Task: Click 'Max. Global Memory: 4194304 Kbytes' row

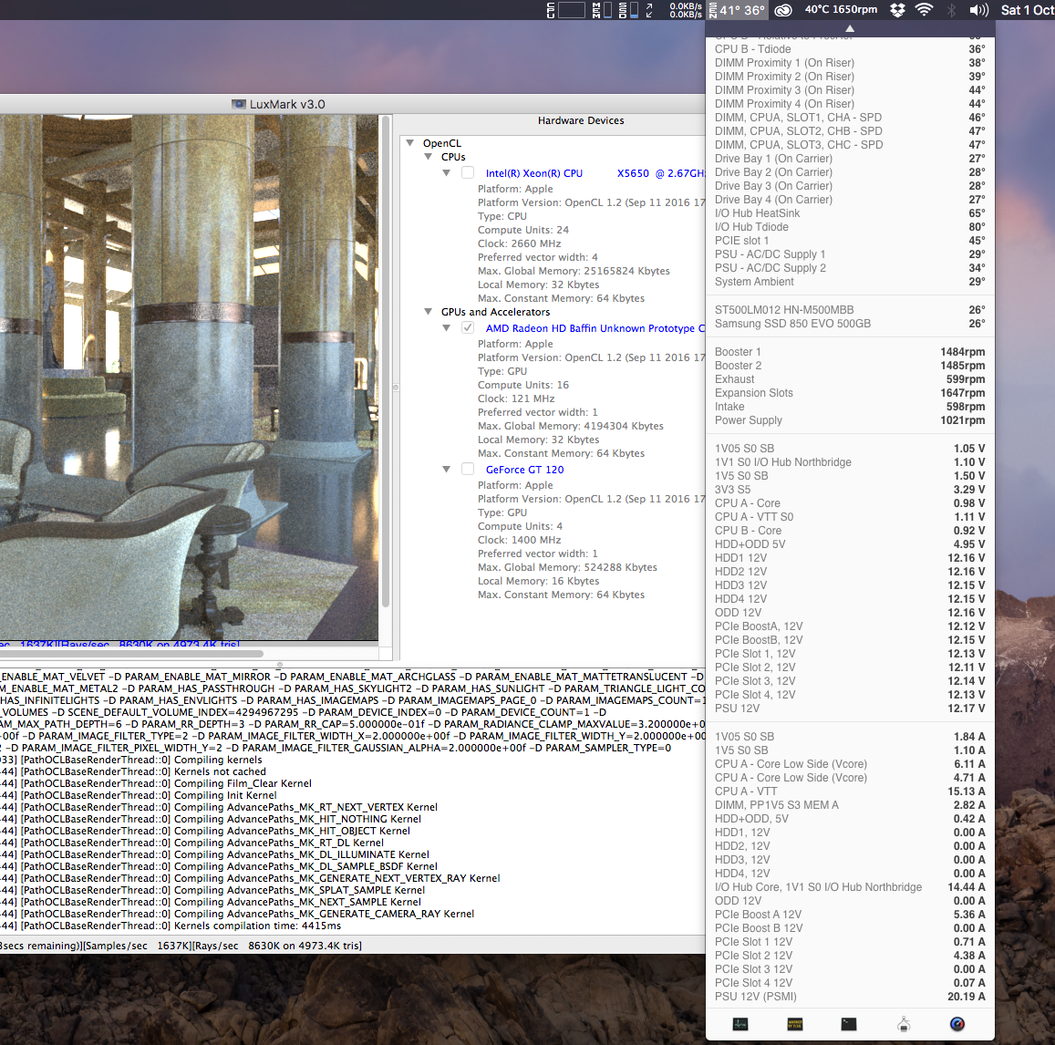Action: coord(570,426)
